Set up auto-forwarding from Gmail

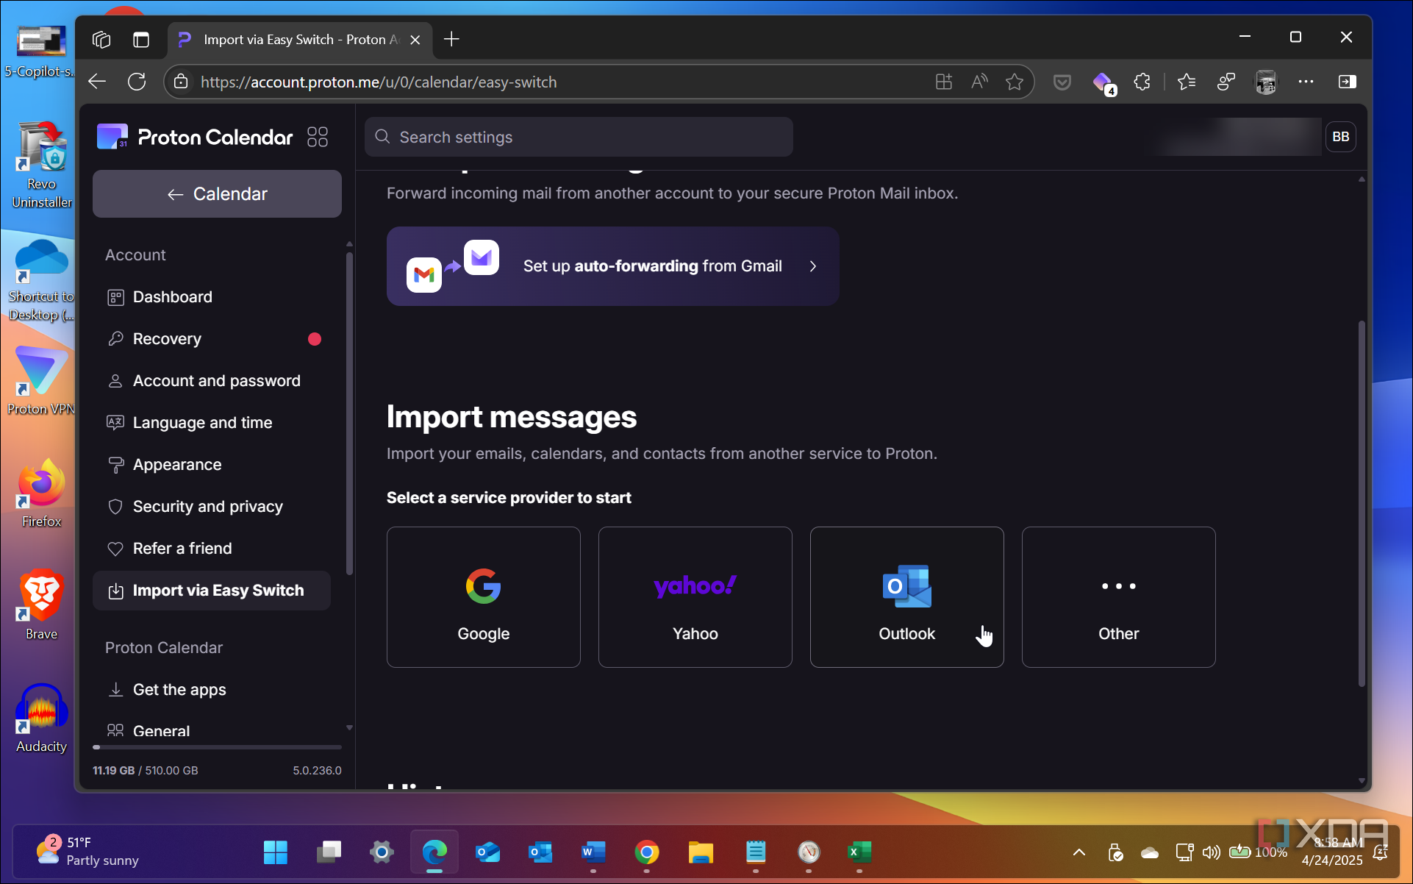(x=613, y=266)
